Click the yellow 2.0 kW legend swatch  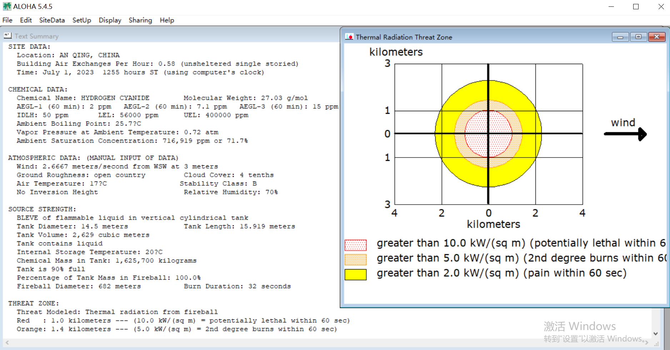click(355, 274)
